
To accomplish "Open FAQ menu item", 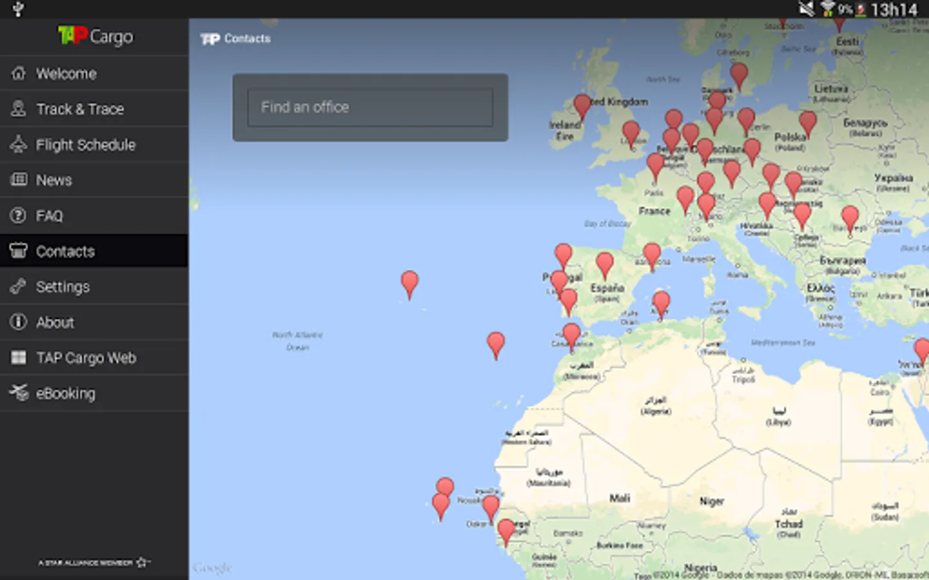I will [94, 215].
